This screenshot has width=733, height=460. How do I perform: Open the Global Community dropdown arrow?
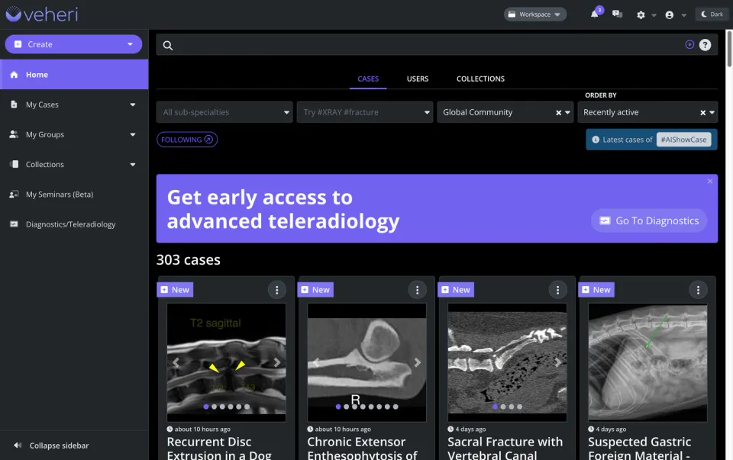pos(567,113)
